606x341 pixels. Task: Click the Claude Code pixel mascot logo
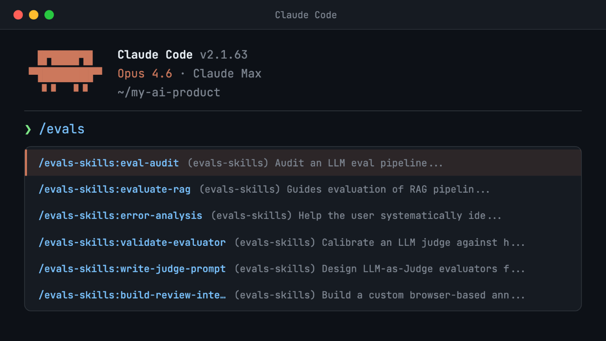65,71
